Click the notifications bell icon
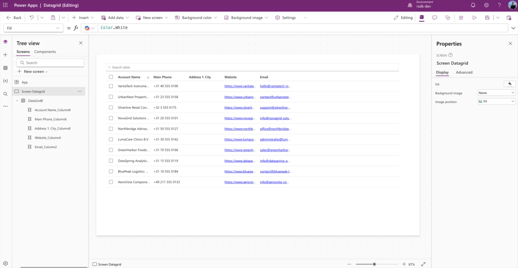 tap(473, 5)
